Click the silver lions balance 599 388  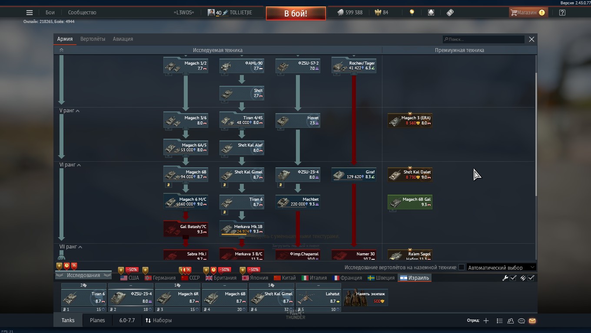(350, 13)
